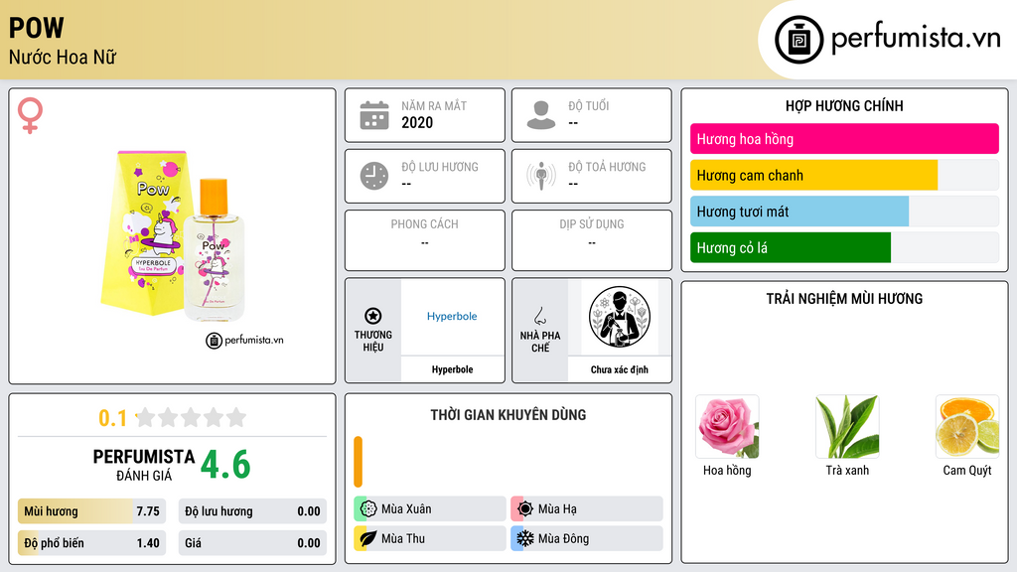Click the Cam Quýt citrus note image

(x=967, y=427)
